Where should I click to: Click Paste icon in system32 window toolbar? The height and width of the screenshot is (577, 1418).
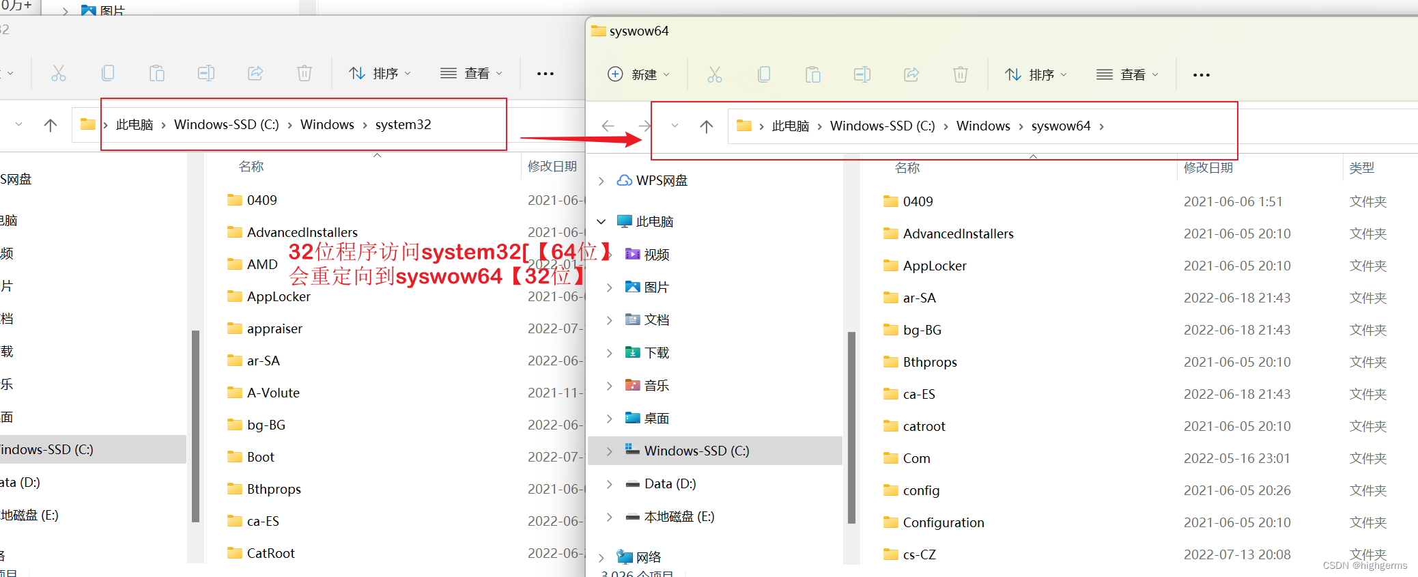coord(157,73)
